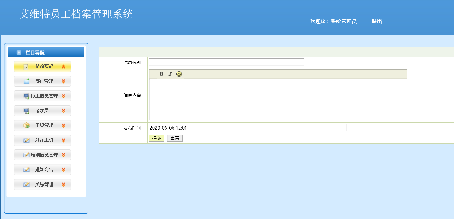The image size is (454, 219).
Task: Click the pencil icon beside 添加工资
Action: tap(27, 140)
